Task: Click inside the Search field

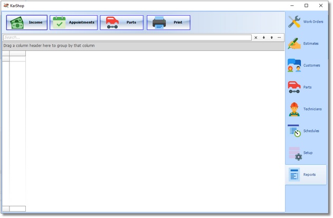Action: coord(127,37)
